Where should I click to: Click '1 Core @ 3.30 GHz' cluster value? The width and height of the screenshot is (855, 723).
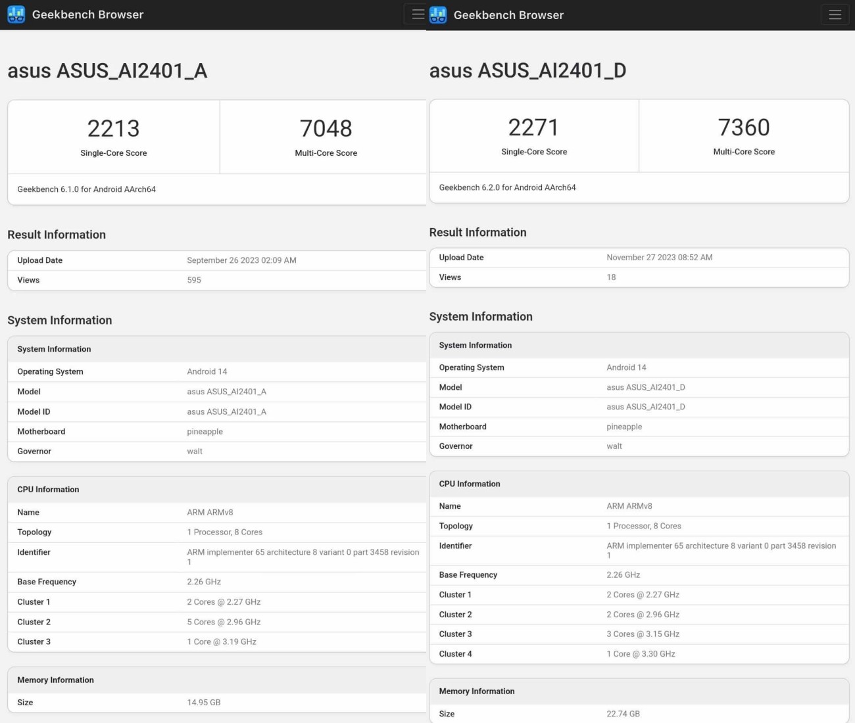coord(641,654)
